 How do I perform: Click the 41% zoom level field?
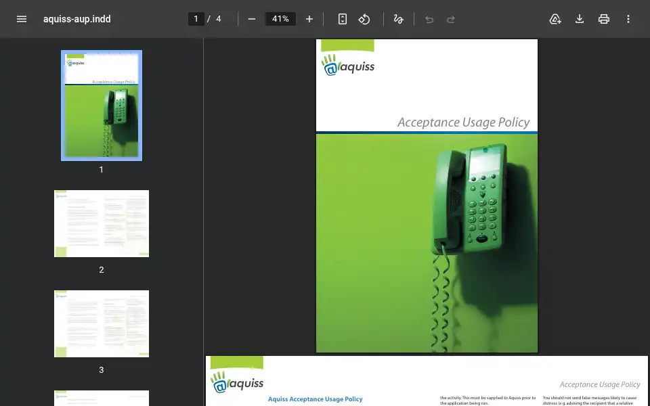280,19
